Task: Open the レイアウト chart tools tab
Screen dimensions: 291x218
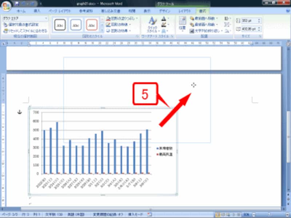Action: [185, 11]
